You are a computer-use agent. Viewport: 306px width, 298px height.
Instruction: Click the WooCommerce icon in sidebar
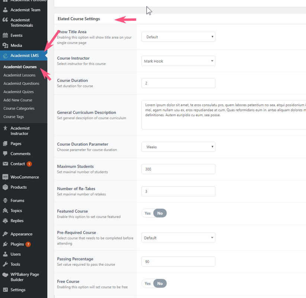click(x=5, y=177)
